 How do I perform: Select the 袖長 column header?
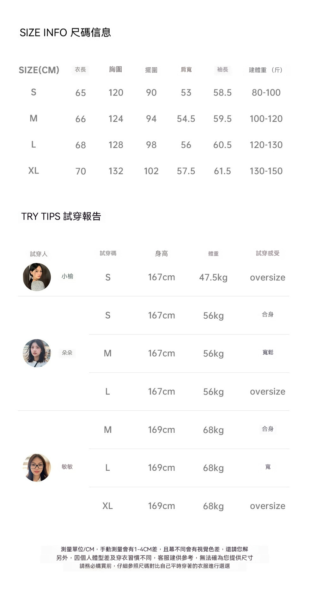[x=222, y=70]
